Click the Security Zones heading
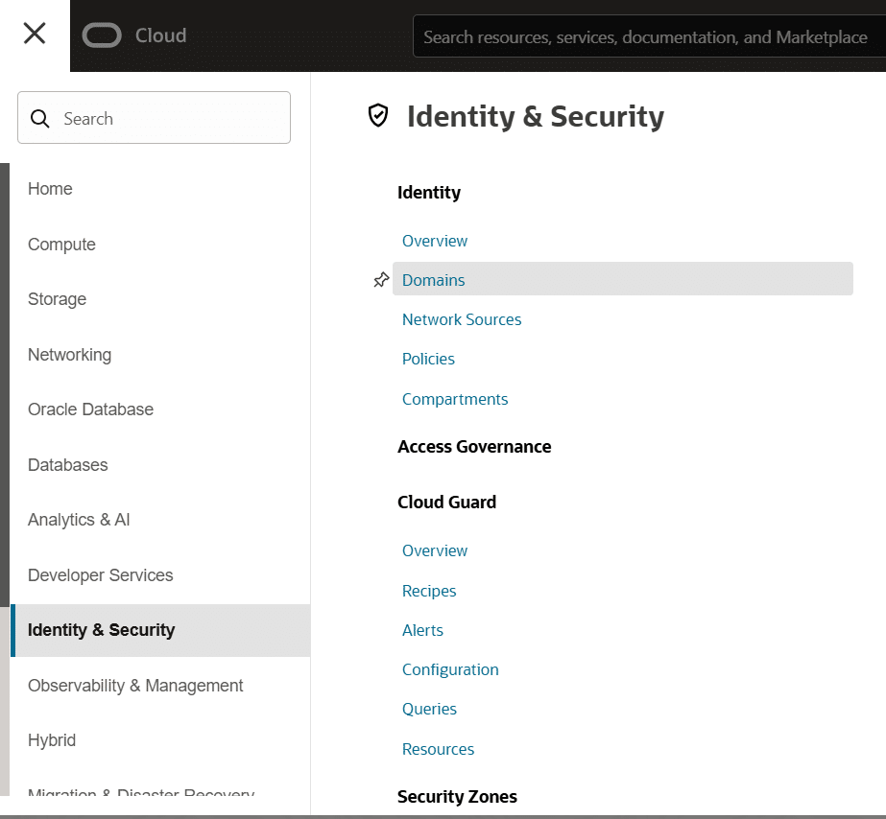Image resolution: width=886 pixels, height=819 pixels. coord(457,796)
